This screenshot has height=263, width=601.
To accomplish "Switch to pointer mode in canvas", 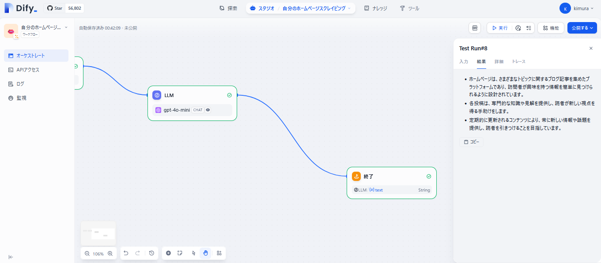I will tap(193, 253).
